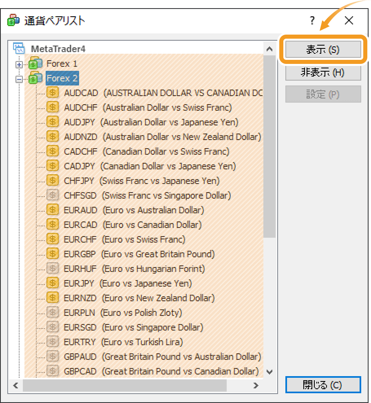Click the gold dollar icon for EURNZD
371x403 pixels.
click(x=53, y=298)
